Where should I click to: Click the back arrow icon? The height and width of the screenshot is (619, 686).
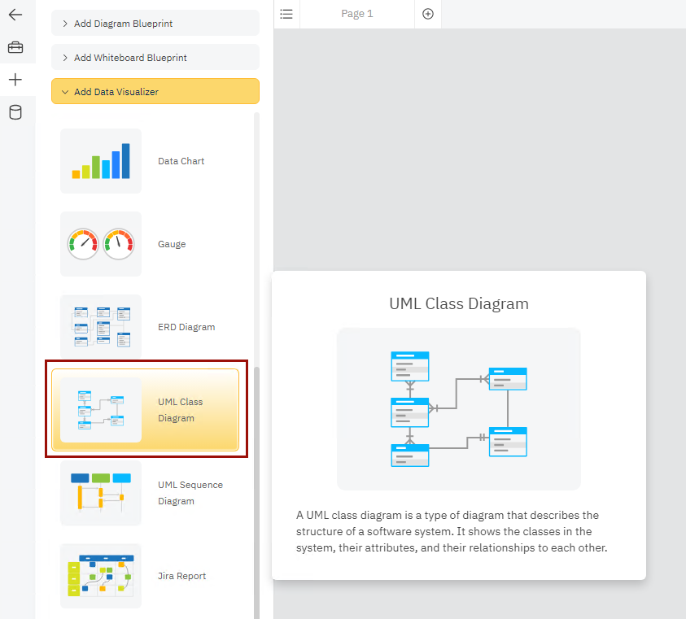coord(15,15)
